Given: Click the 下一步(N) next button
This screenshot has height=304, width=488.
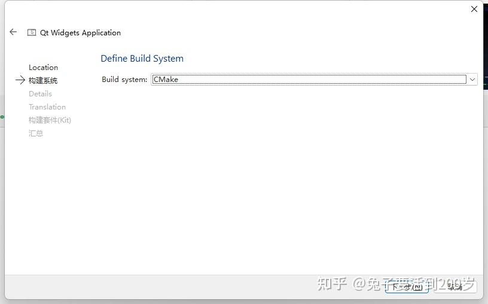Looking at the screenshot, I should pyautogui.click(x=407, y=287).
